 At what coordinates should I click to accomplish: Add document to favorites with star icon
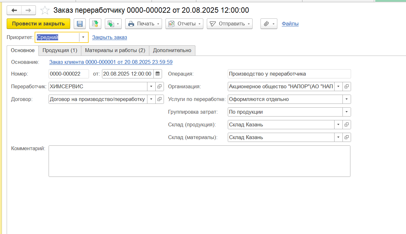point(45,11)
